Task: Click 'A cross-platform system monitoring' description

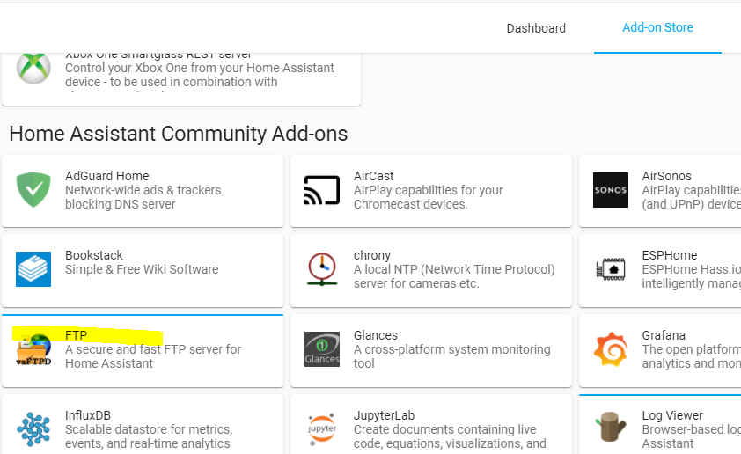Action: click(451, 349)
